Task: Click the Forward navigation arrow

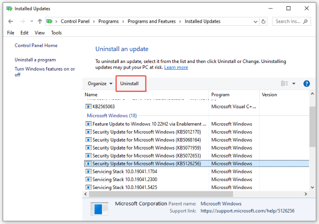Action: (22, 21)
